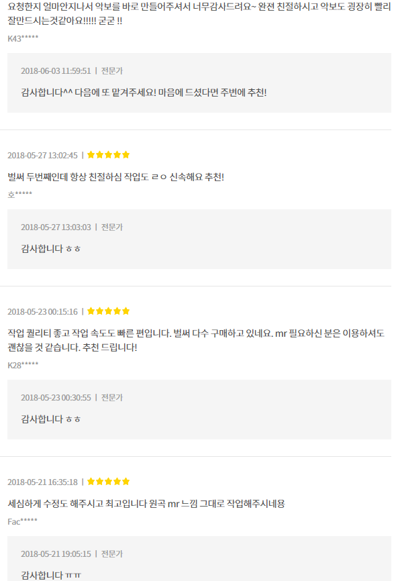Click reviewer name K43*****
Viewport: 394px width, 581px height.
23,38
